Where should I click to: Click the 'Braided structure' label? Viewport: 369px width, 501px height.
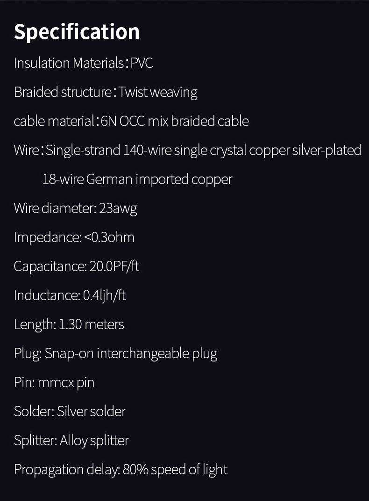[x=63, y=92]
